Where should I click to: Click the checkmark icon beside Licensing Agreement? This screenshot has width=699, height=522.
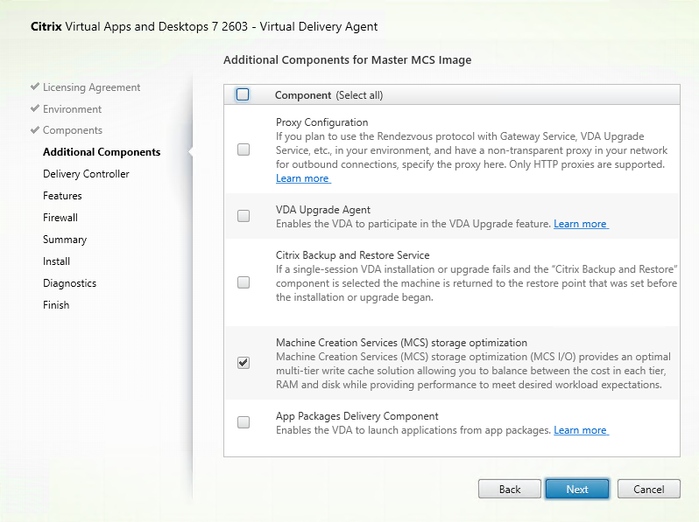pos(35,87)
